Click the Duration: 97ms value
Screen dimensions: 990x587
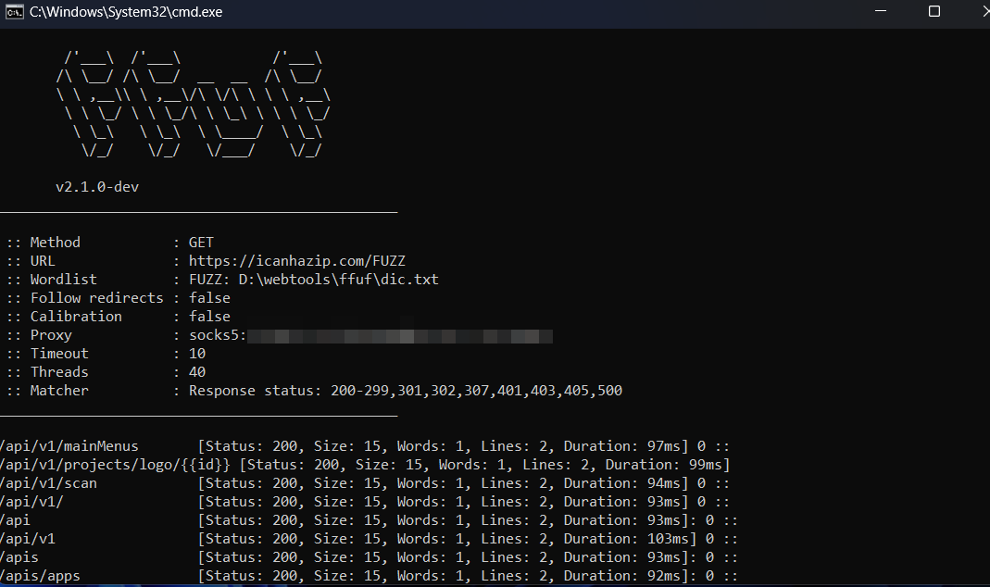[621, 446]
